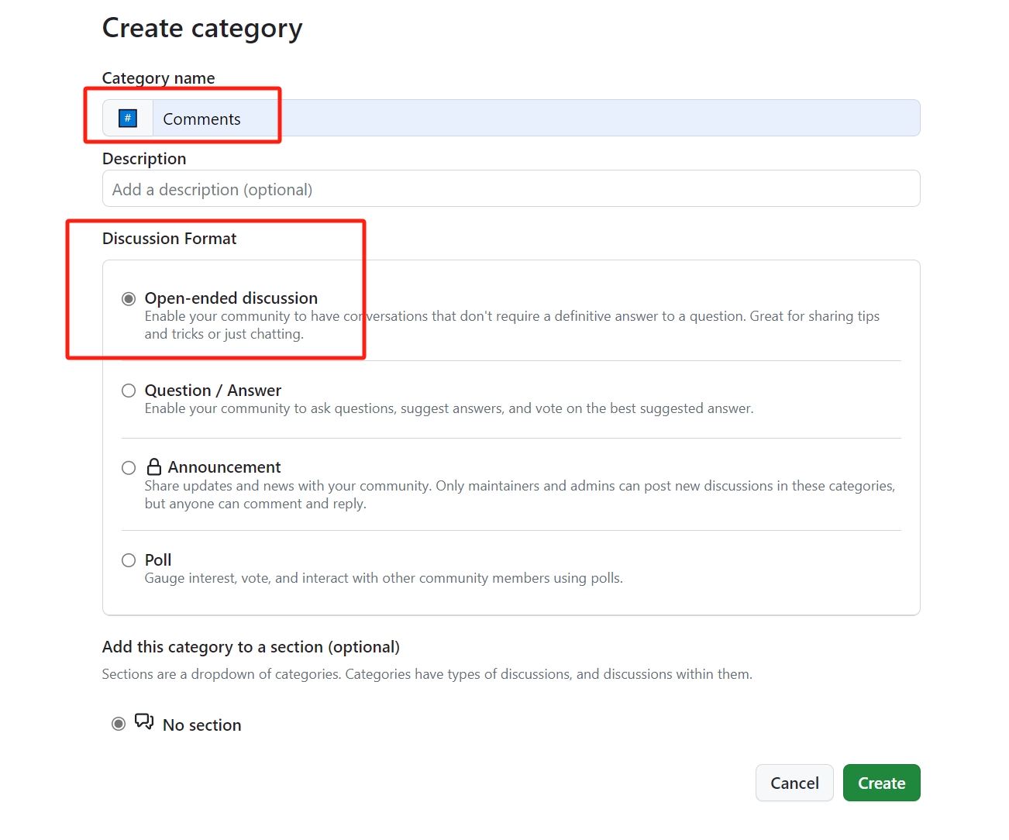This screenshot has width=1009, height=840.
Task: Select the Open-ended discussion radio button
Action: pos(129,299)
